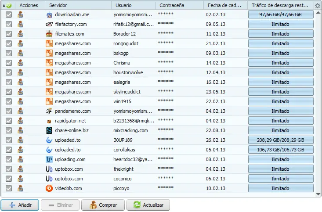Image resolution: width=322 pixels, height=212 pixels.
Task: Click the action icon for the filefactory.com row
Action: click(20, 24)
